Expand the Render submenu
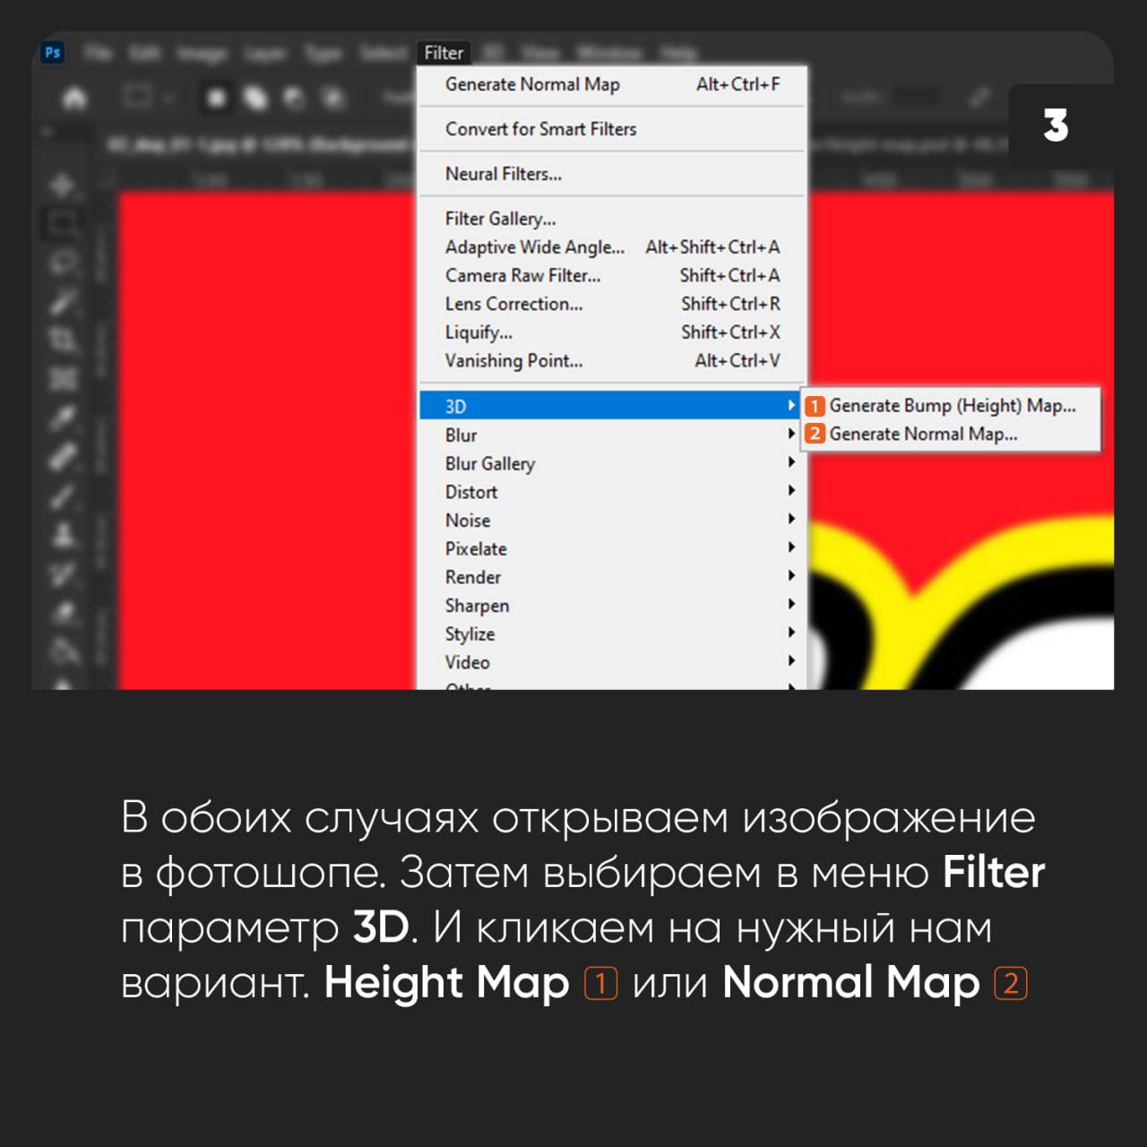 coord(613,577)
